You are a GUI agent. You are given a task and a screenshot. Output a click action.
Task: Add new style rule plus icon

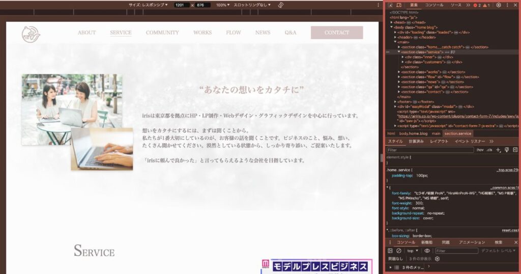coord(499,150)
